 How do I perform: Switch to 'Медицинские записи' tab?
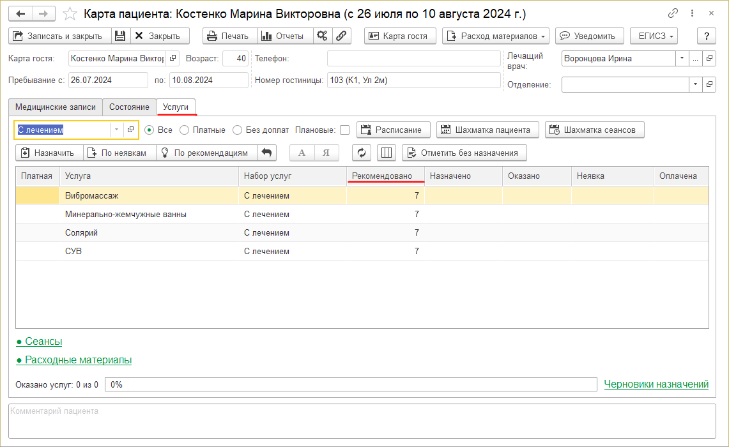[x=56, y=107]
